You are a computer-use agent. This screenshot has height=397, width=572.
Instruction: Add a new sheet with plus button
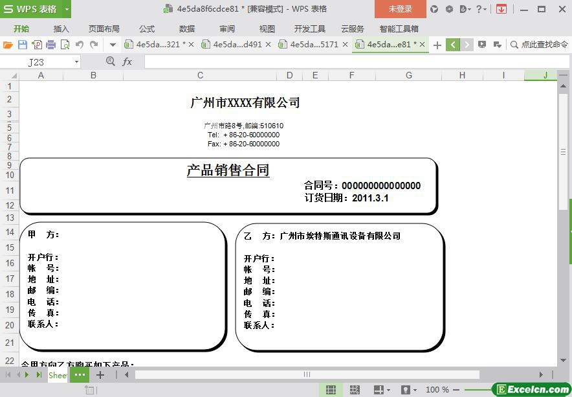tap(100, 375)
